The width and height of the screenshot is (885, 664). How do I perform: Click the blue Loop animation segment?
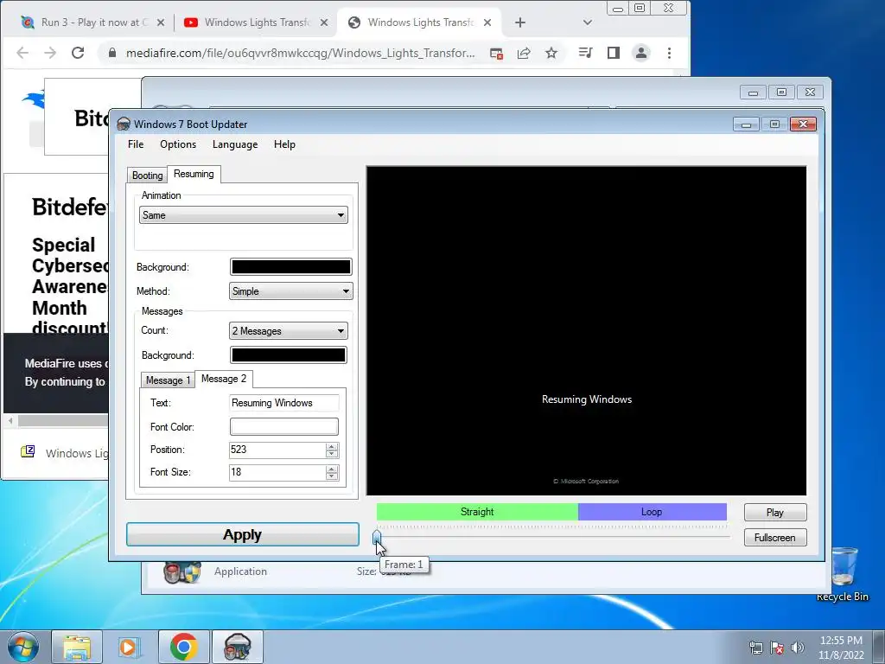tap(652, 512)
